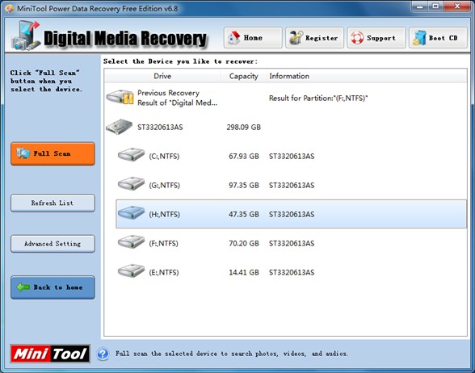
Task: Open the Home page button
Action: click(253, 38)
